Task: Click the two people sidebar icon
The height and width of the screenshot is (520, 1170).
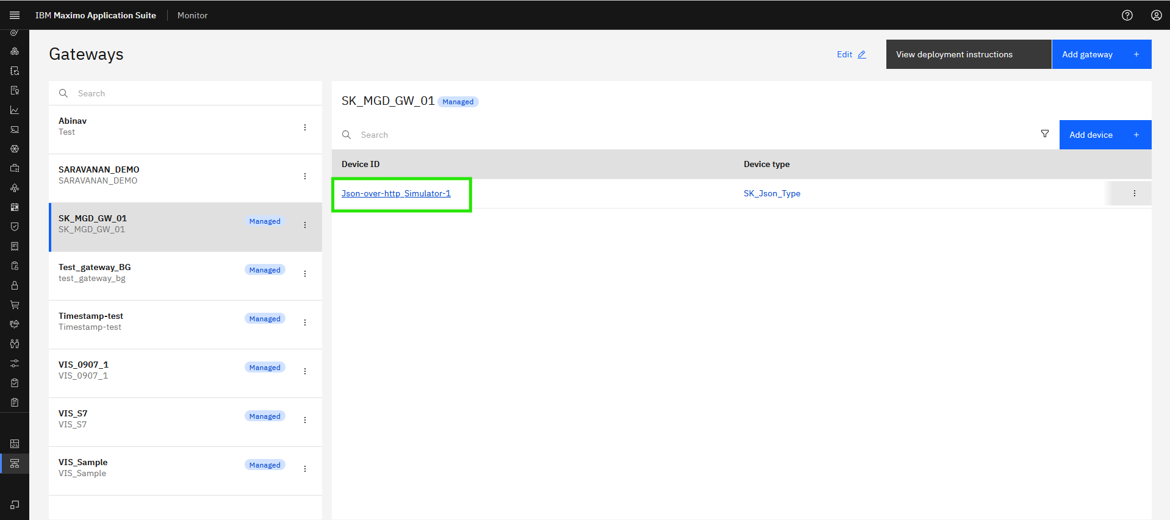Action: pos(15,344)
